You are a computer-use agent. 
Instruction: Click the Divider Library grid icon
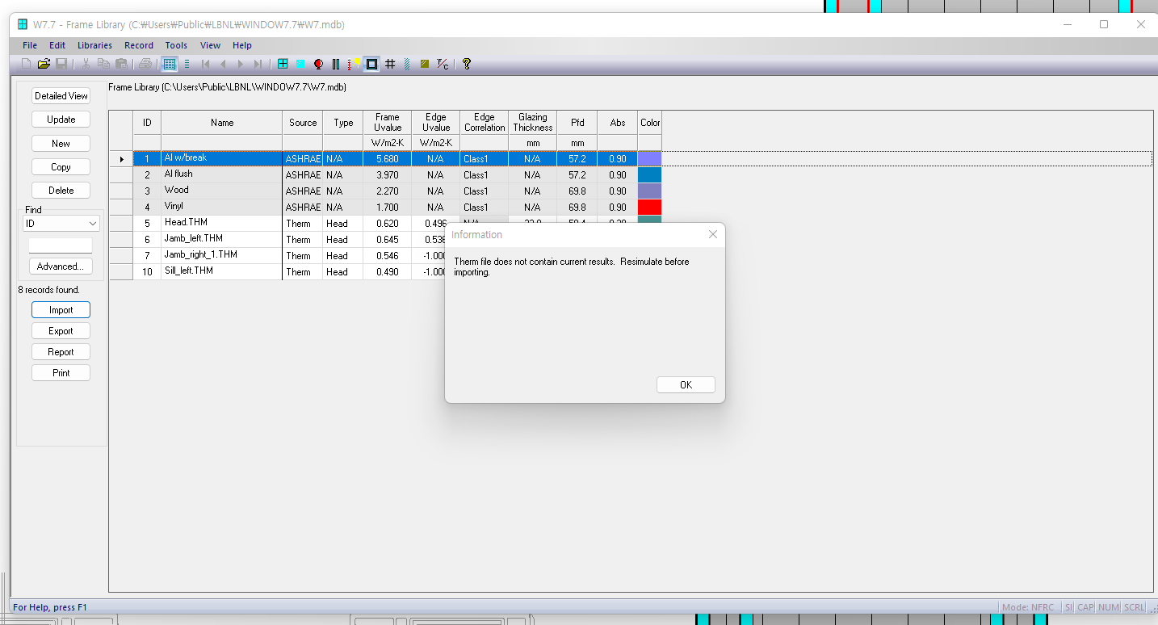[390, 64]
